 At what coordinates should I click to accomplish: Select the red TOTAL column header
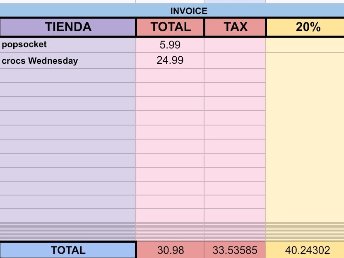point(170,27)
